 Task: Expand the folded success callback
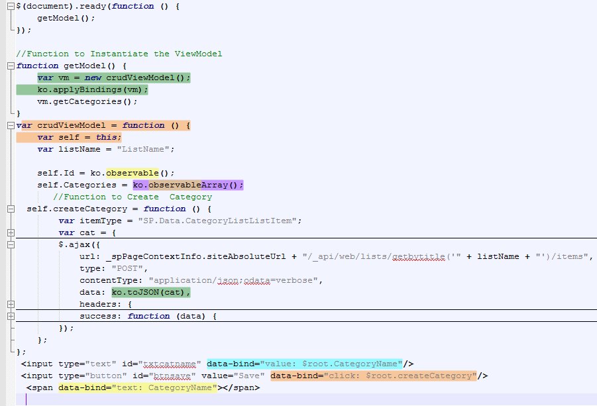(x=10, y=316)
